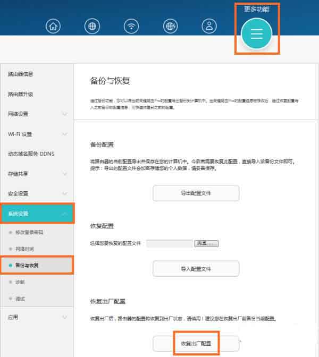The height and width of the screenshot is (357, 319).
Task: Open the 更多功能 menu button
Action: 257,33
